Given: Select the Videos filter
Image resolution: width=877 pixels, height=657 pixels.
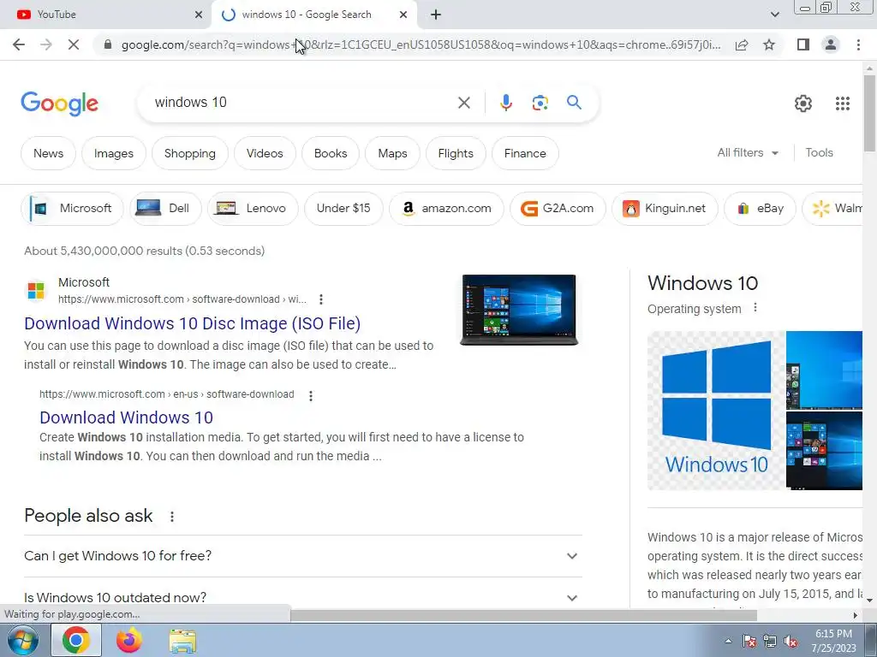Looking at the screenshot, I should click(265, 153).
